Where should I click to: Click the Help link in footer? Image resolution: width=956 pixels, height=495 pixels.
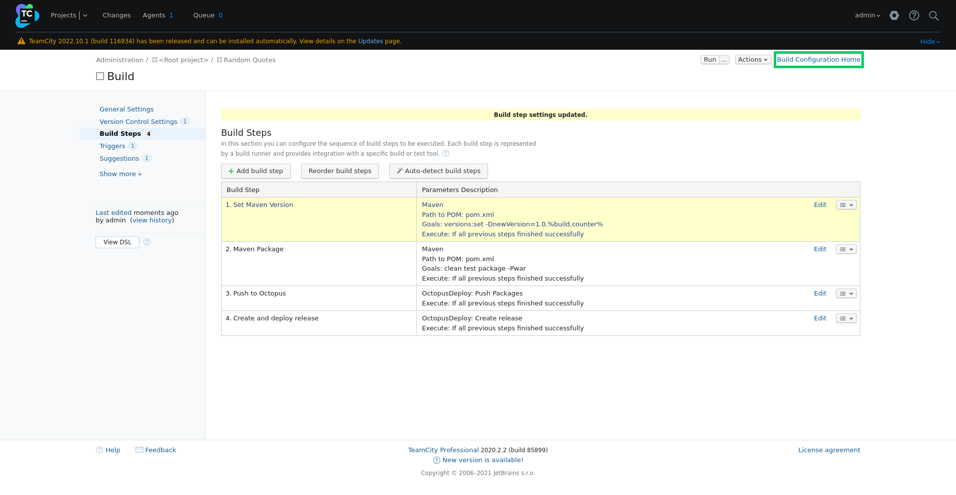(x=113, y=450)
